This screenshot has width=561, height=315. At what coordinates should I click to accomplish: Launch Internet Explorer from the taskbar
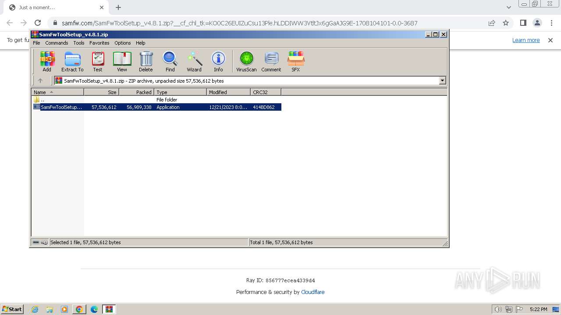point(35,309)
